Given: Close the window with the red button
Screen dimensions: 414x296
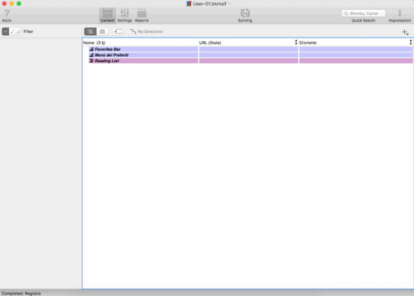Looking at the screenshot, I should coord(4,3).
